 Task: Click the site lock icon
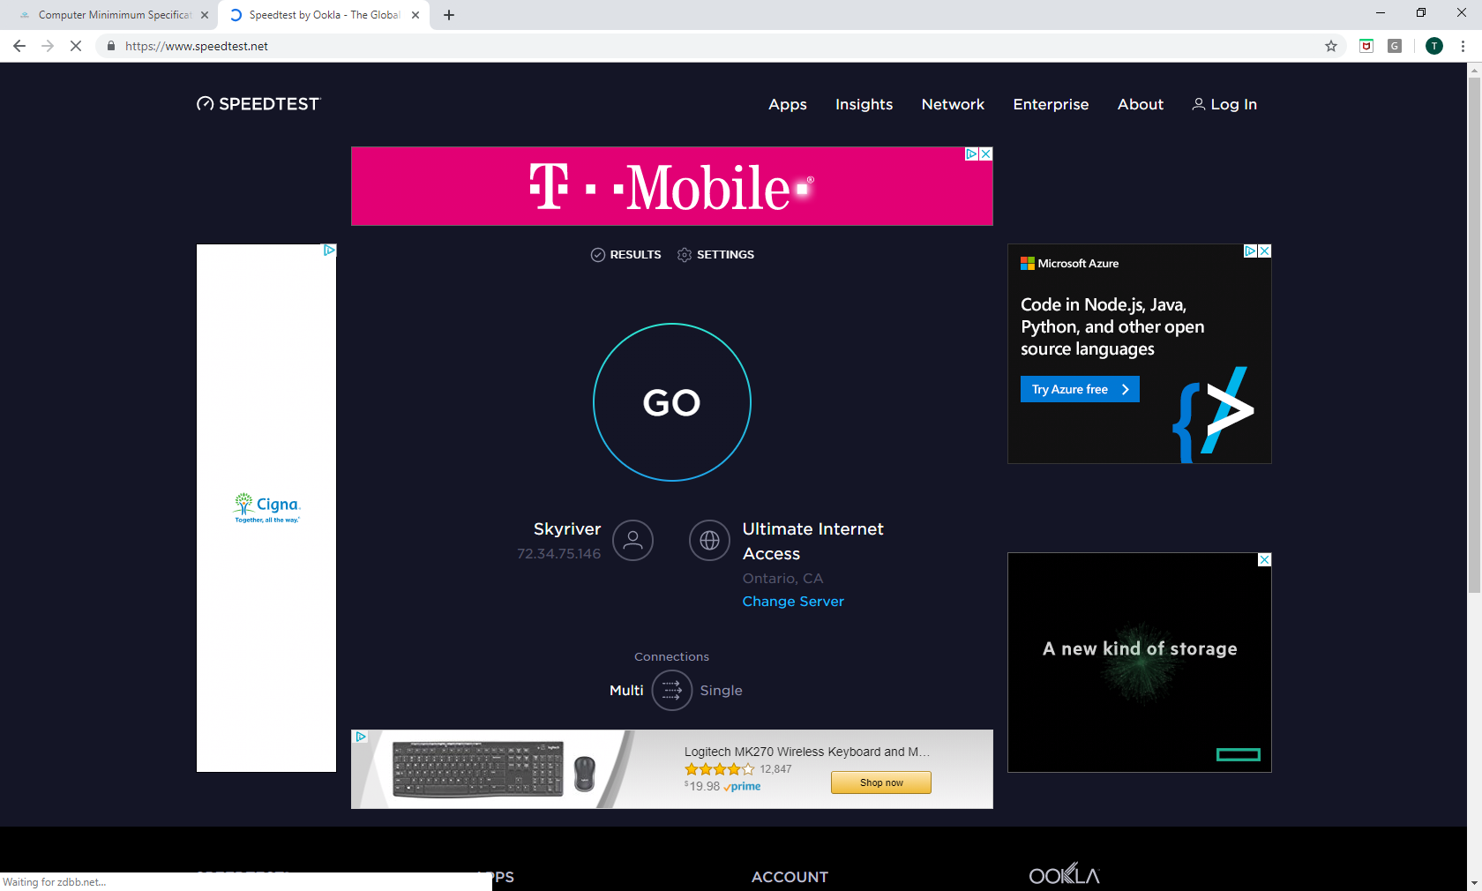pos(110,46)
